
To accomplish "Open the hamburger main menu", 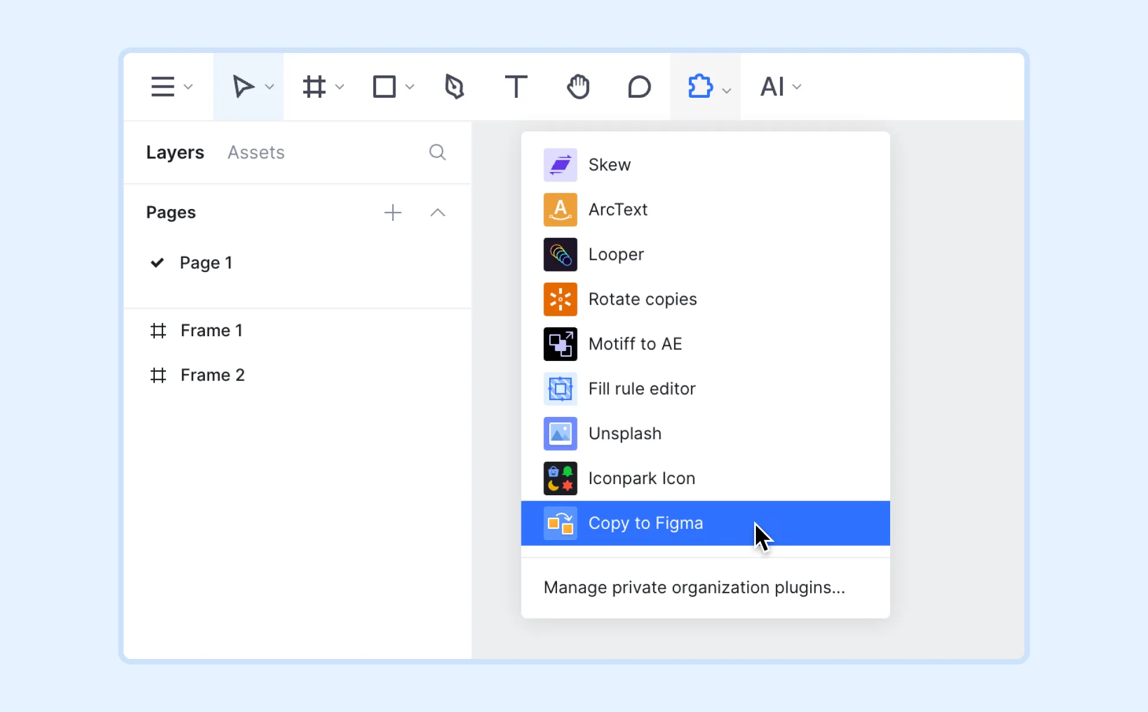I will point(162,87).
